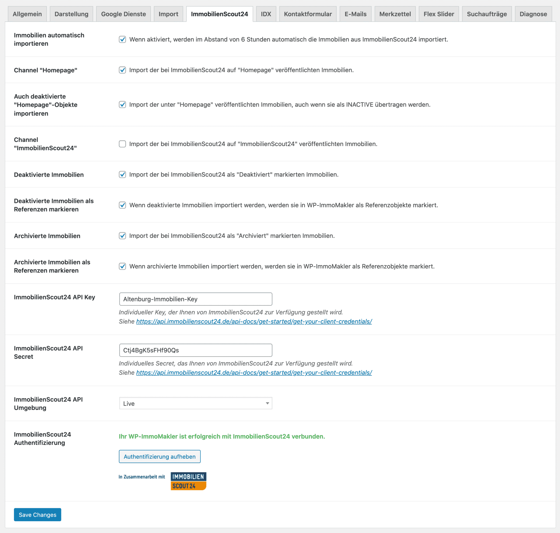This screenshot has height=533, width=560.
Task: Enable Channel "ImmobilienScout24" import checkbox
Action: click(x=122, y=144)
